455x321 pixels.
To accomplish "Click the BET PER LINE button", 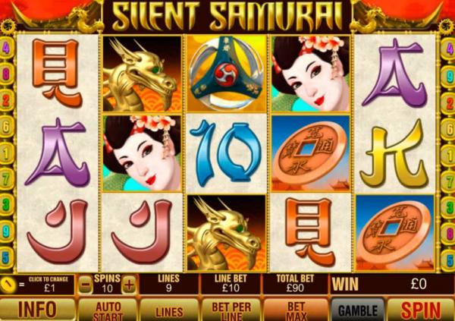I will tap(231, 310).
